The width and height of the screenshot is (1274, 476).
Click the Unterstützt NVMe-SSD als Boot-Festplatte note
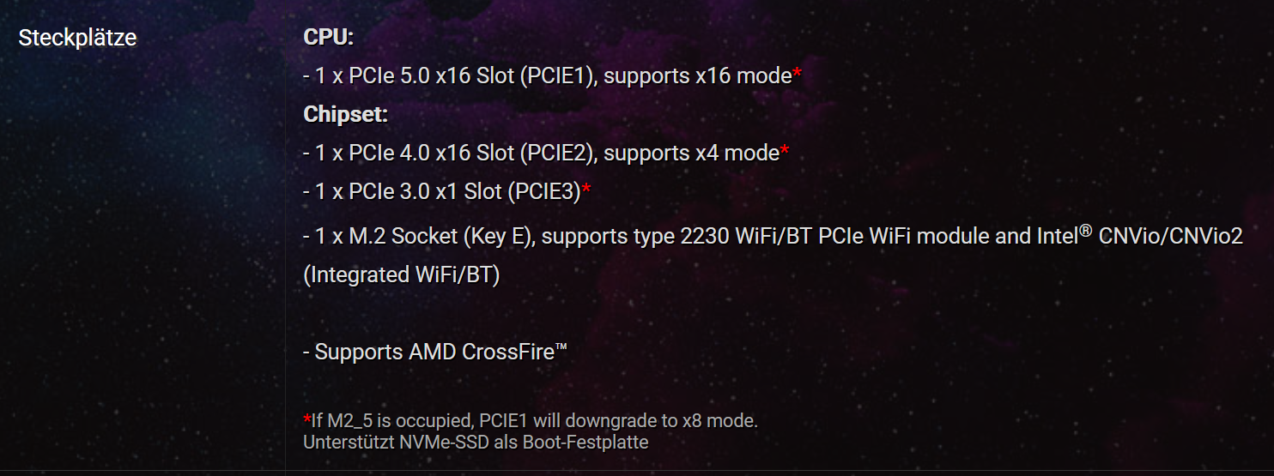(476, 443)
